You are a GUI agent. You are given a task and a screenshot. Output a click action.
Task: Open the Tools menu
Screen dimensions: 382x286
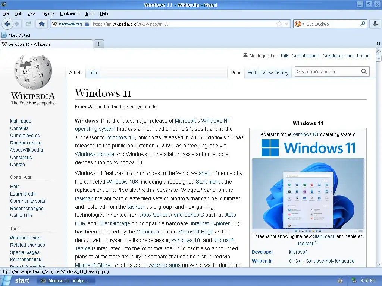[x=90, y=13]
